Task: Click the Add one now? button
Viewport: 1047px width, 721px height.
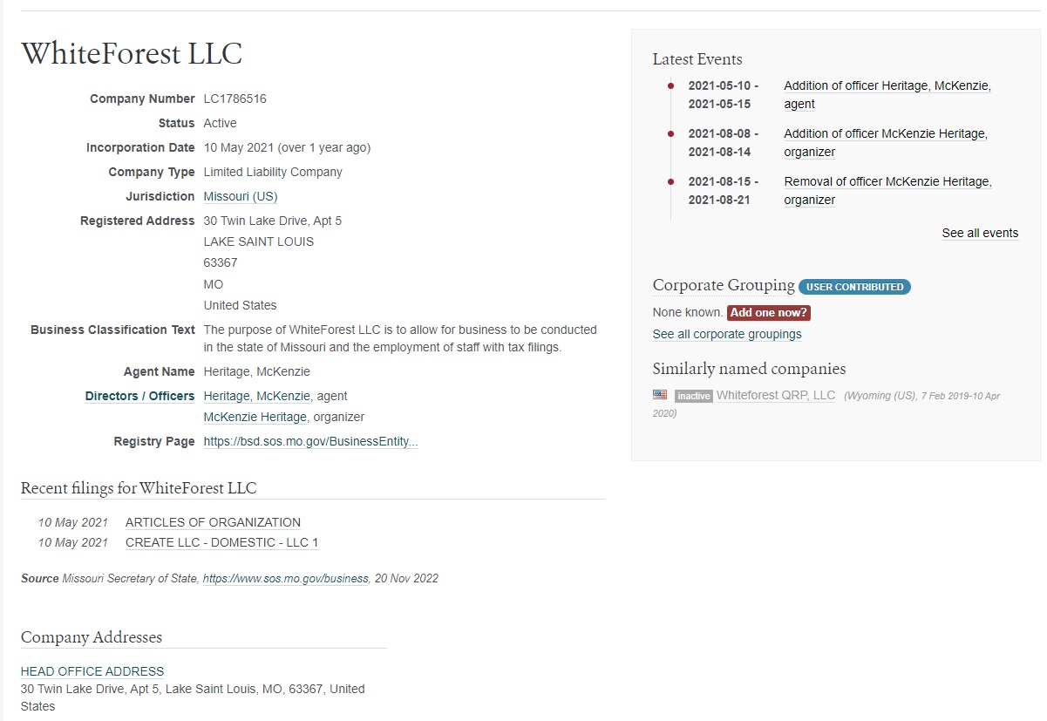Action: click(x=770, y=312)
